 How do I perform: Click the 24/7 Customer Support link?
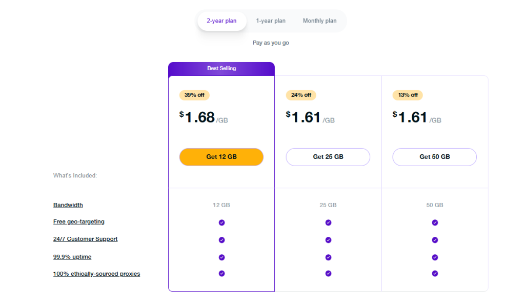(85, 239)
